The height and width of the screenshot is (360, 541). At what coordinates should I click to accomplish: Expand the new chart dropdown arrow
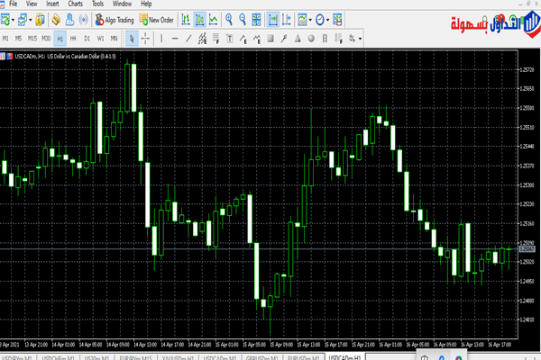point(14,19)
